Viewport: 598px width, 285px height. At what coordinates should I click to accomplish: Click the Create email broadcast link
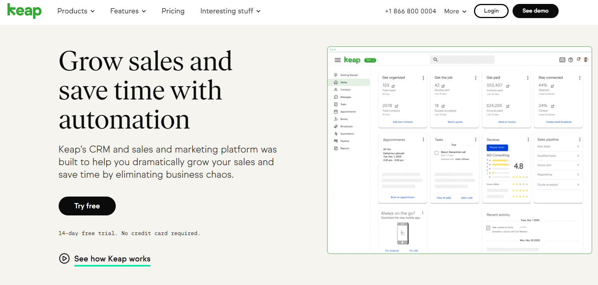click(x=559, y=122)
